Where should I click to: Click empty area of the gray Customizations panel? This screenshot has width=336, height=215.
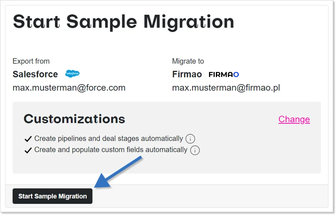252,158
